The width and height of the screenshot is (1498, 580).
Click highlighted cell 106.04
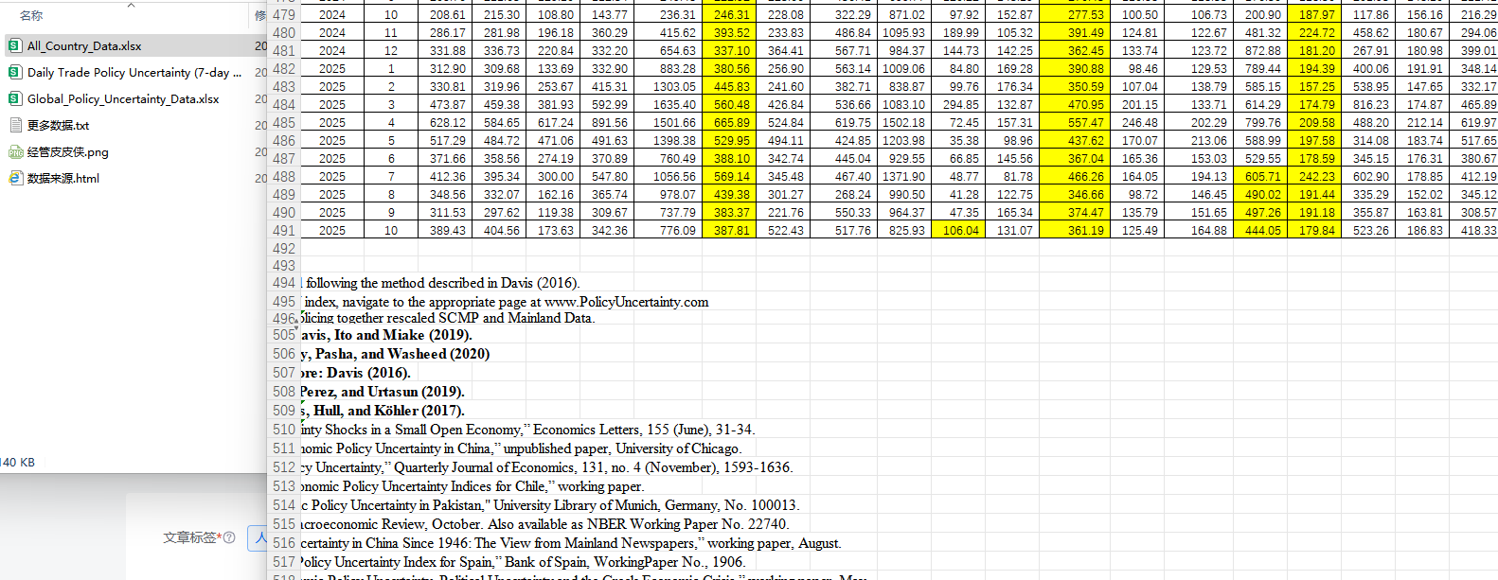coord(958,231)
